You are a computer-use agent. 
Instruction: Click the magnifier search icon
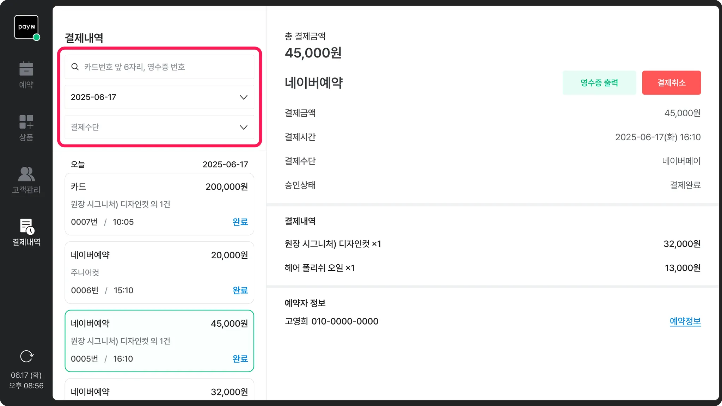click(75, 67)
